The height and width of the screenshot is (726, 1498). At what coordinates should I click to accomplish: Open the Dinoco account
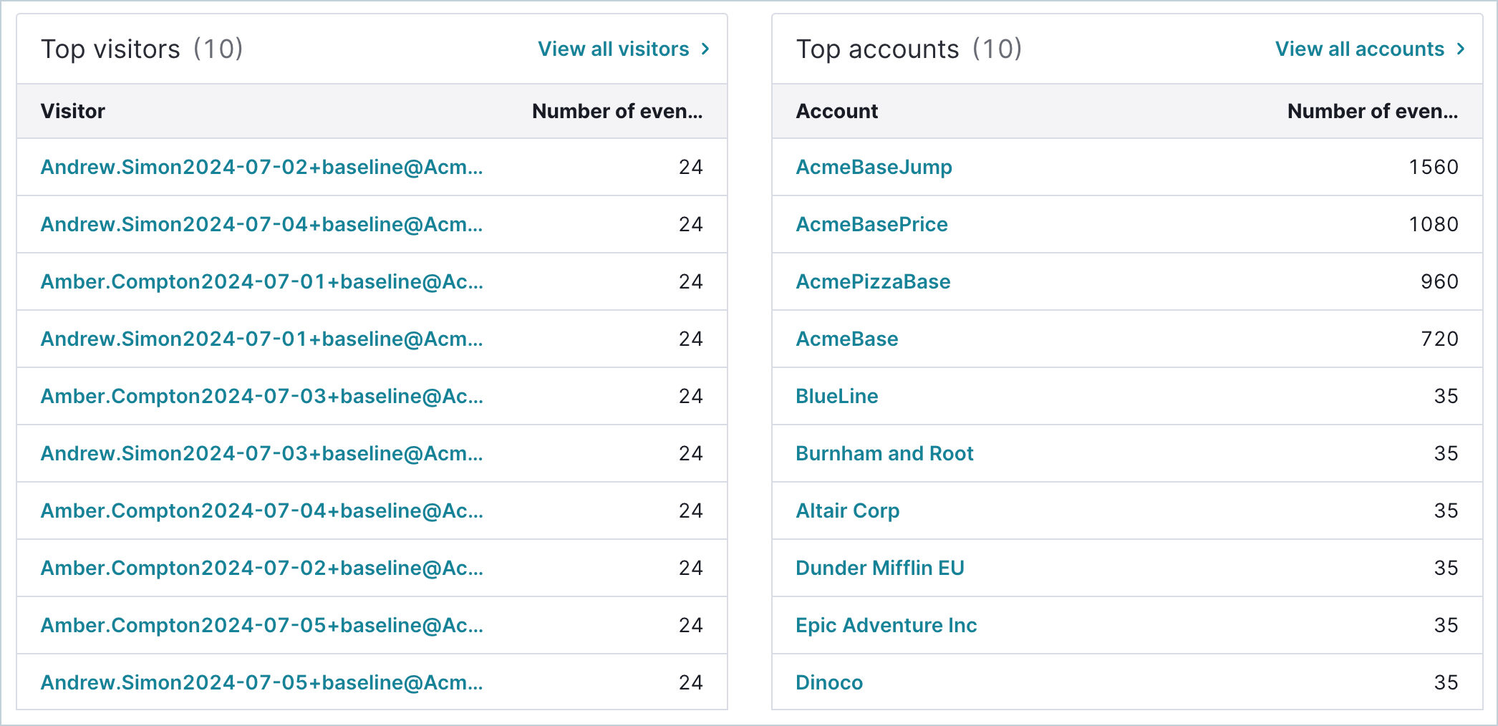coord(829,682)
